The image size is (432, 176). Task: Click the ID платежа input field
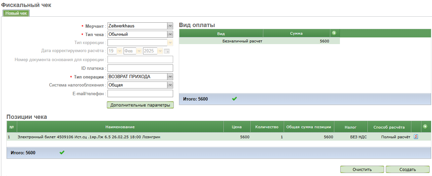click(140, 68)
